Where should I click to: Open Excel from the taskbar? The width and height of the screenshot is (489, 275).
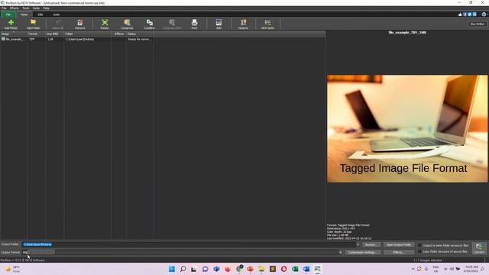point(295,269)
